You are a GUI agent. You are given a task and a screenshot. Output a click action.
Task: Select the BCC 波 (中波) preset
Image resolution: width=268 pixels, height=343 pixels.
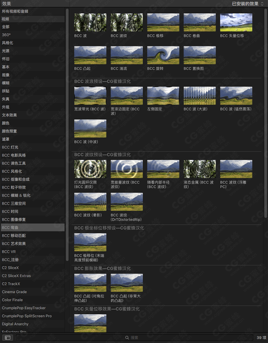[x=90, y=128]
